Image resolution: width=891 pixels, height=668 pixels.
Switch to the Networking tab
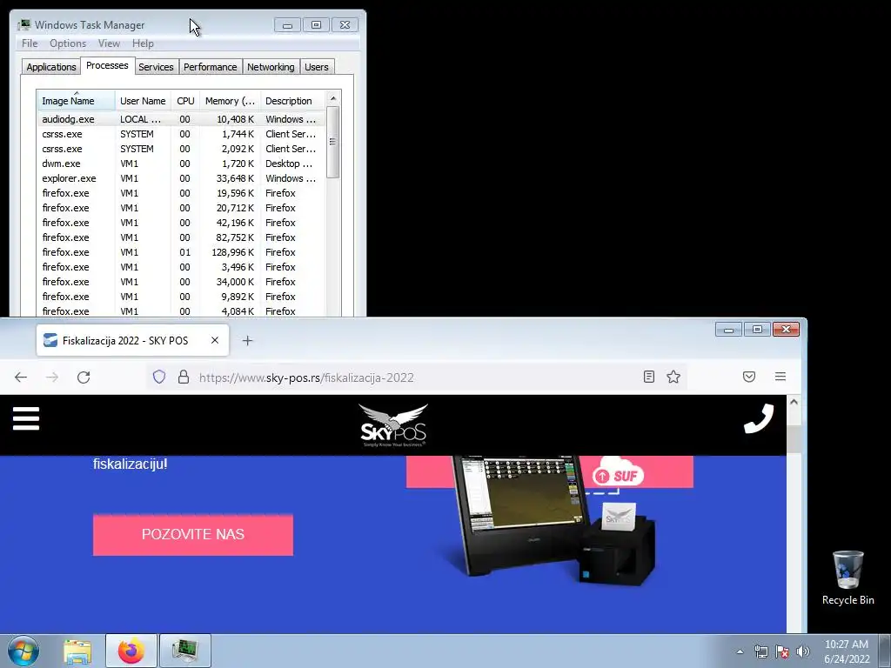[271, 67]
